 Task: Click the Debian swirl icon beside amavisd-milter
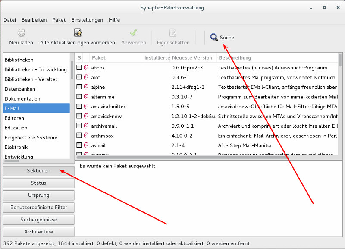[86, 107]
